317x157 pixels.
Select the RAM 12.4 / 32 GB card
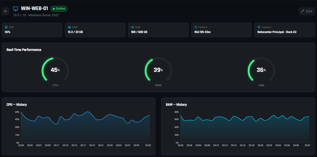pos(95,30)
